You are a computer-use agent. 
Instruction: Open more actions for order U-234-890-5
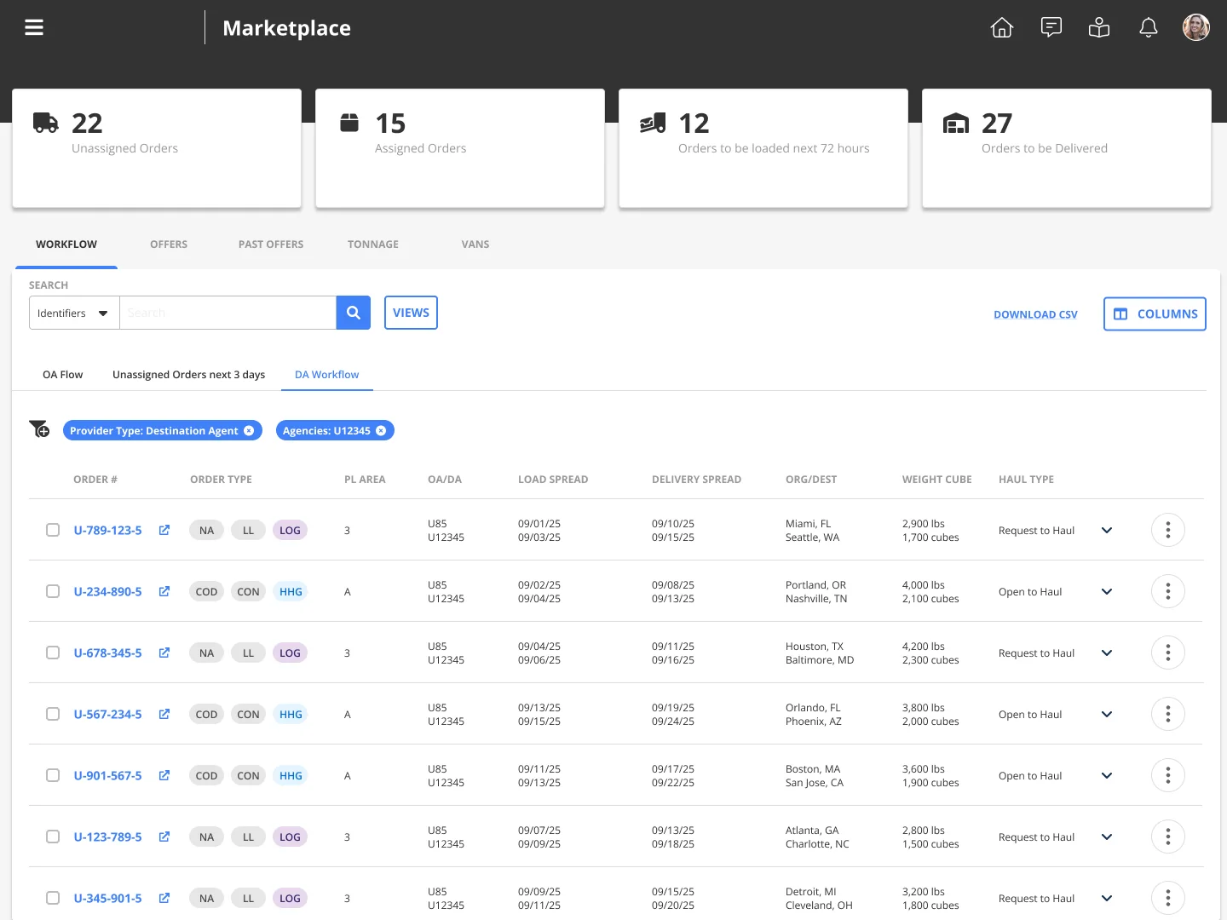point(1168,591)
